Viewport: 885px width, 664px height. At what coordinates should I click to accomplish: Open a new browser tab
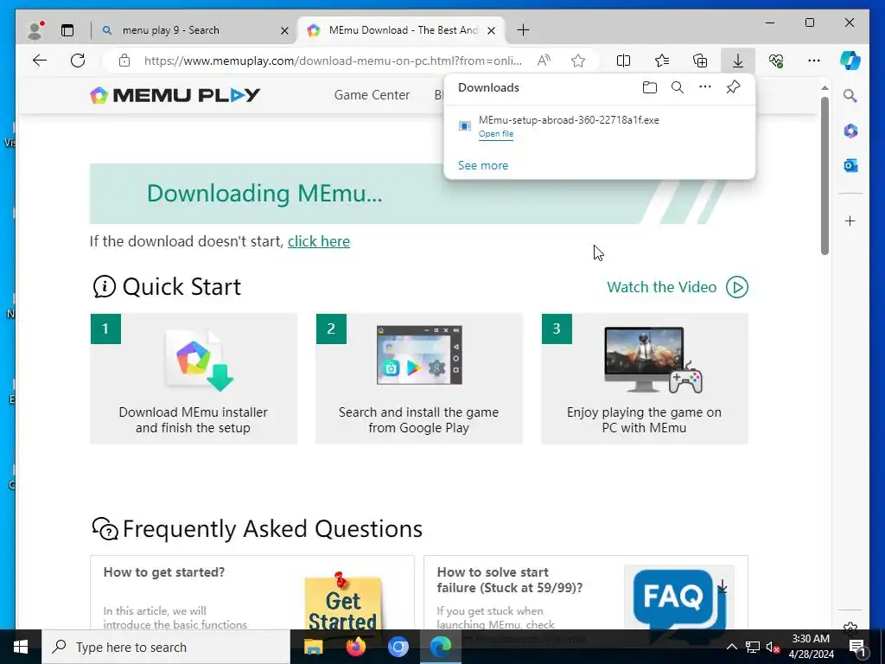click(523, 30)
